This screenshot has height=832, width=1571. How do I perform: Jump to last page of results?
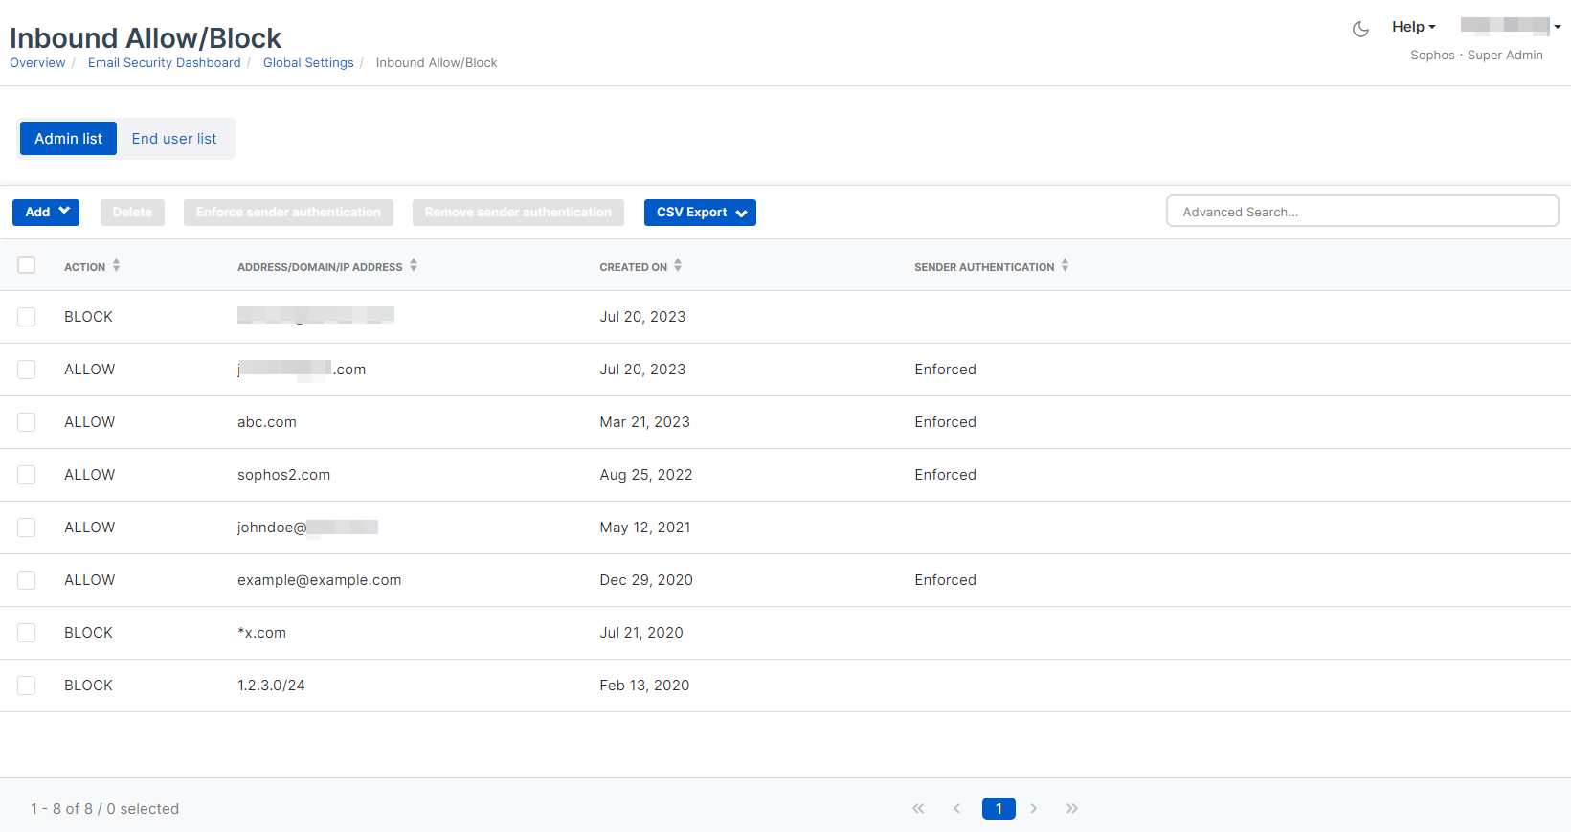(x=1072, y=809)
